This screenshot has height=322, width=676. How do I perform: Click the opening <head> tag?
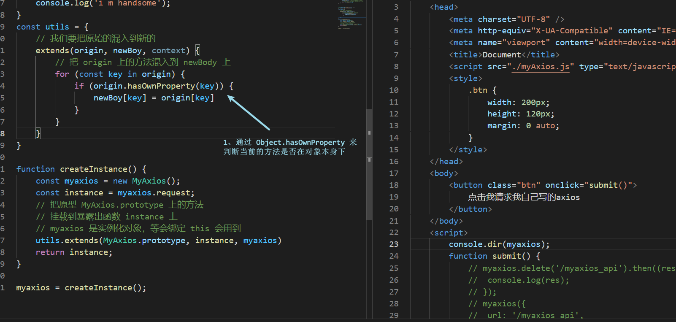(x=444, y=7)
